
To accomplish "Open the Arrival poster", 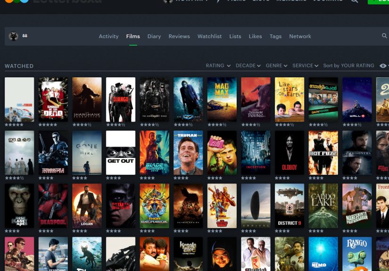I will click(x=256, y=206).
